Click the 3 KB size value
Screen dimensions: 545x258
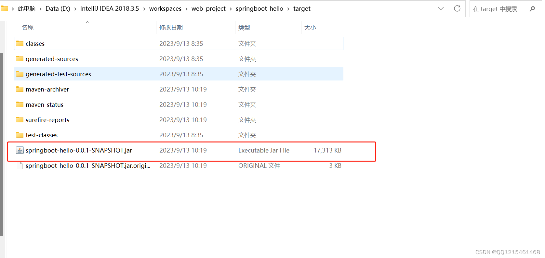[335, 166]
